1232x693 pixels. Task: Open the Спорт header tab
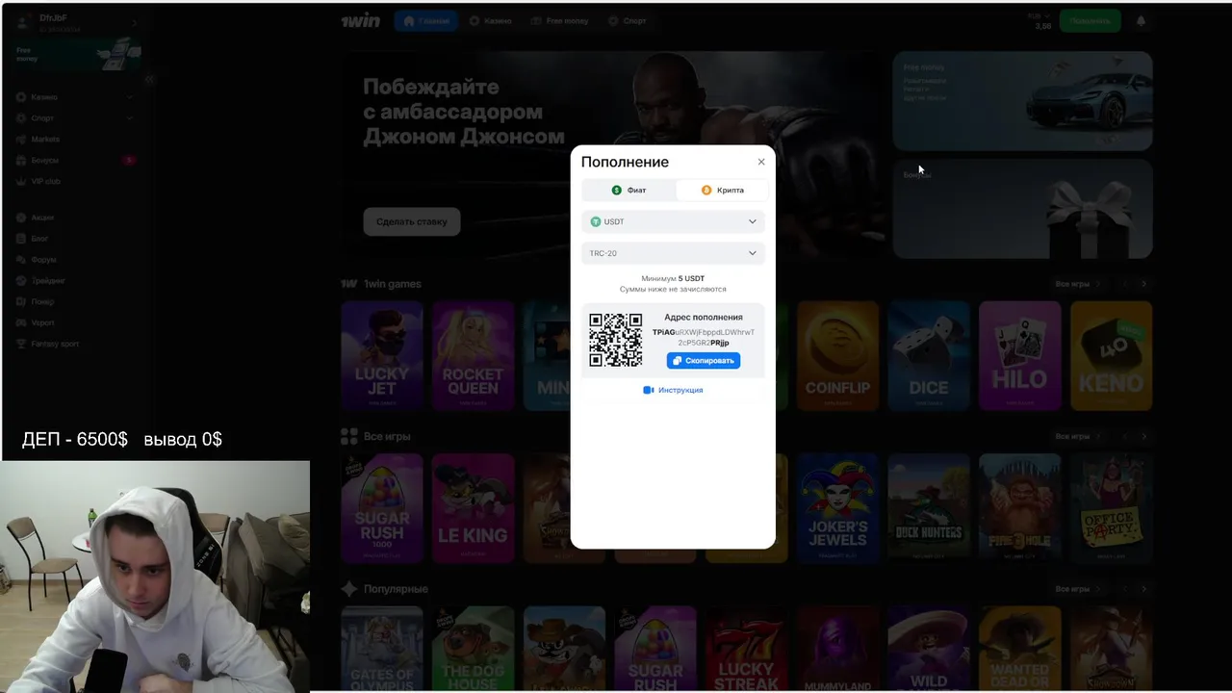coord(628,20)
